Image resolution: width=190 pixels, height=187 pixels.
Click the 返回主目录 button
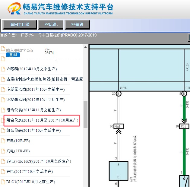pos(20,25)
